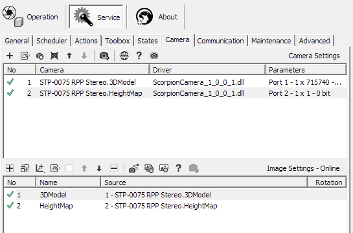Click Driver column header

coord(207,70)
